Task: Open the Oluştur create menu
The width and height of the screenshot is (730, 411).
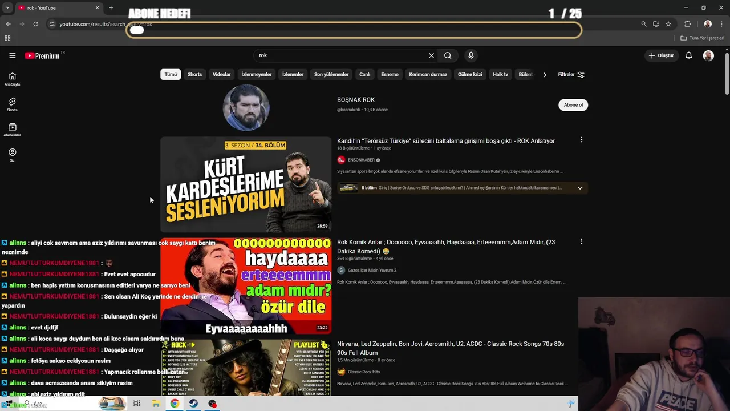Action: [x=661, y=55]
